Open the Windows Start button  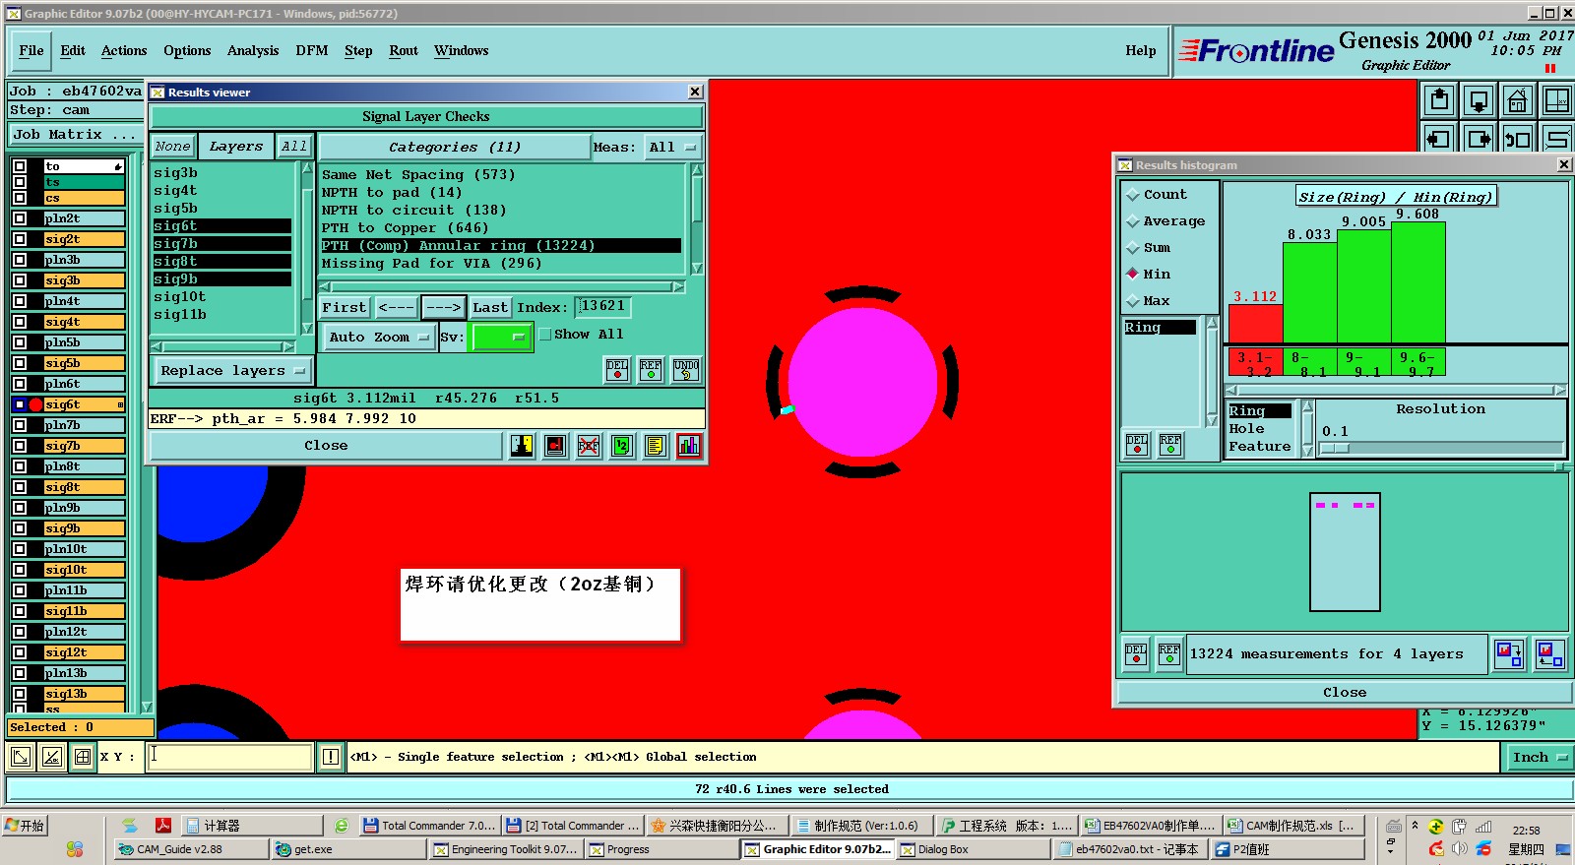26,826
